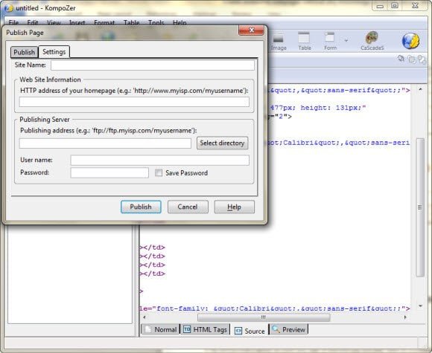Click the Cancel button
The image size is (432, 353).
tap(188, 207)
